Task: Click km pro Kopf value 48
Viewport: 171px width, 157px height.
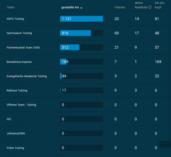Action: click(157, 33)
